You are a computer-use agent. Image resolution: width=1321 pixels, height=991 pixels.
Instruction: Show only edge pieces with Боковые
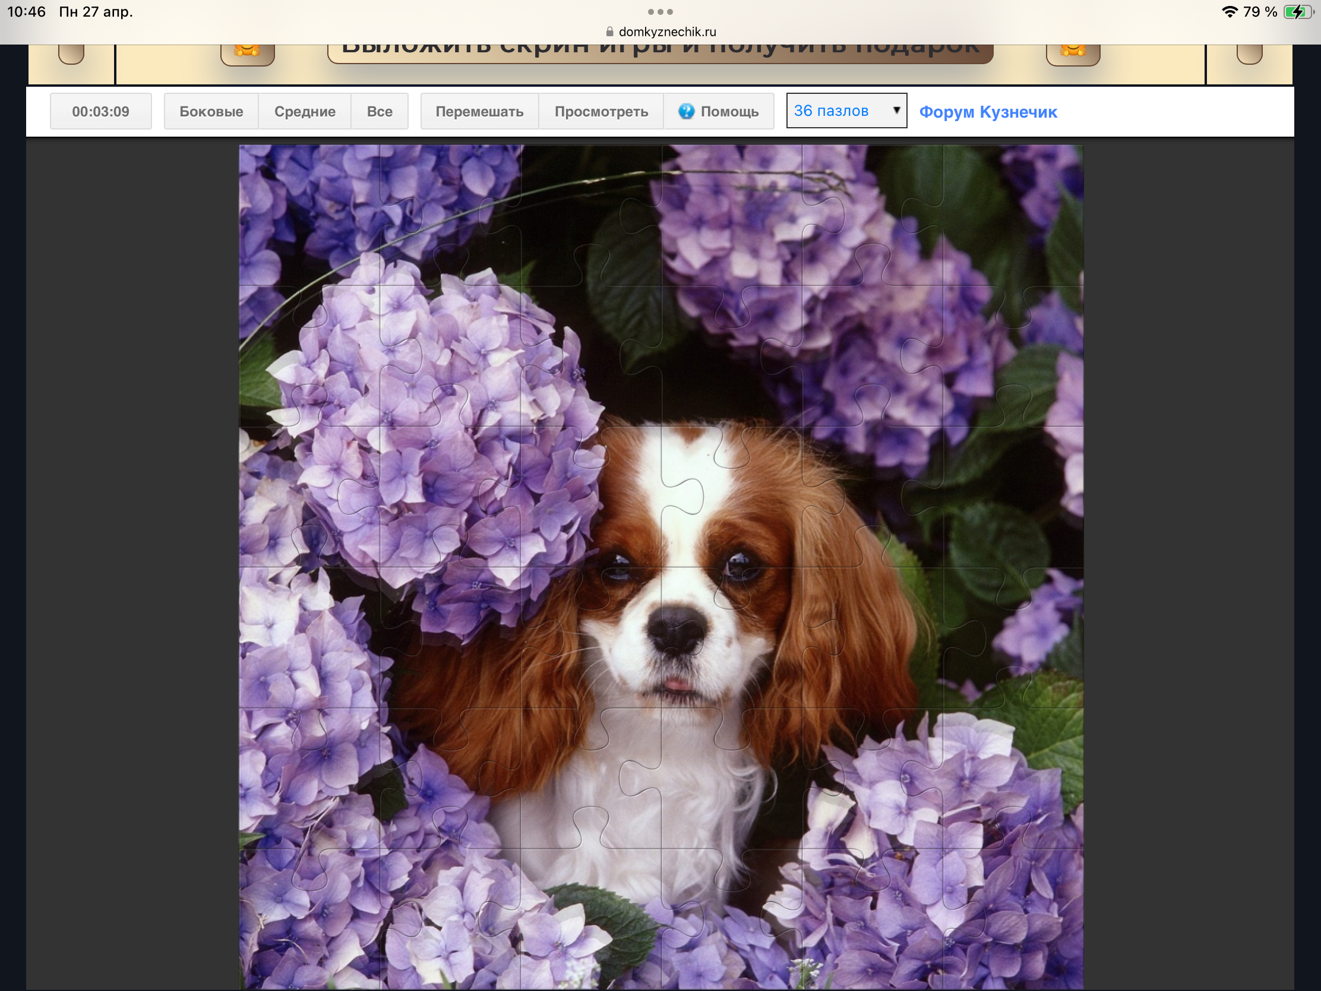(x=211, y=111)
